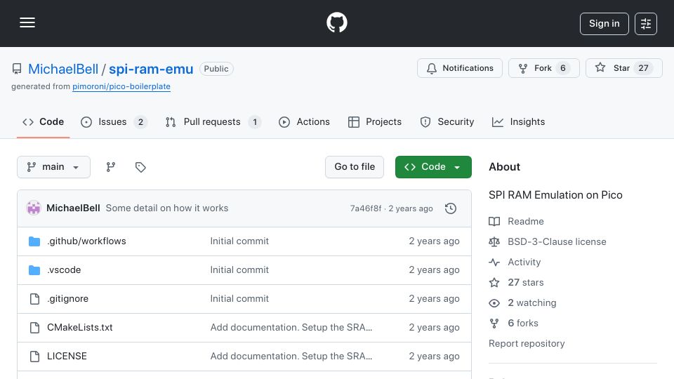This screenshot has height=379, width=674.
Task: Open the .gitignore Initial commit message
Action: coord(239,299)
